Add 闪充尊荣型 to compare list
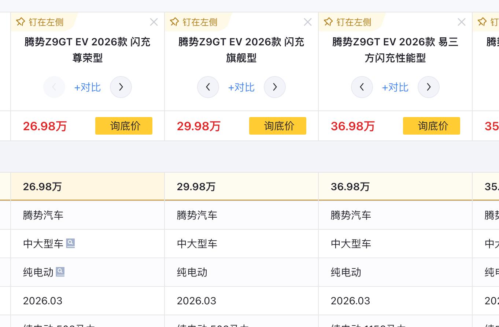The height and width of the screenshot is (327, 499). pyautogui.click(x=88, y=87)
